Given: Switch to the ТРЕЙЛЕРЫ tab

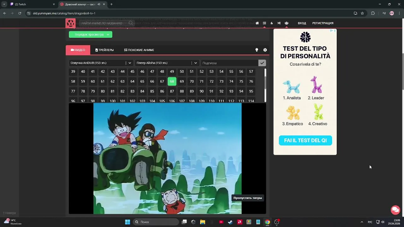Looking at the screenshot, I should click(104, 50).
